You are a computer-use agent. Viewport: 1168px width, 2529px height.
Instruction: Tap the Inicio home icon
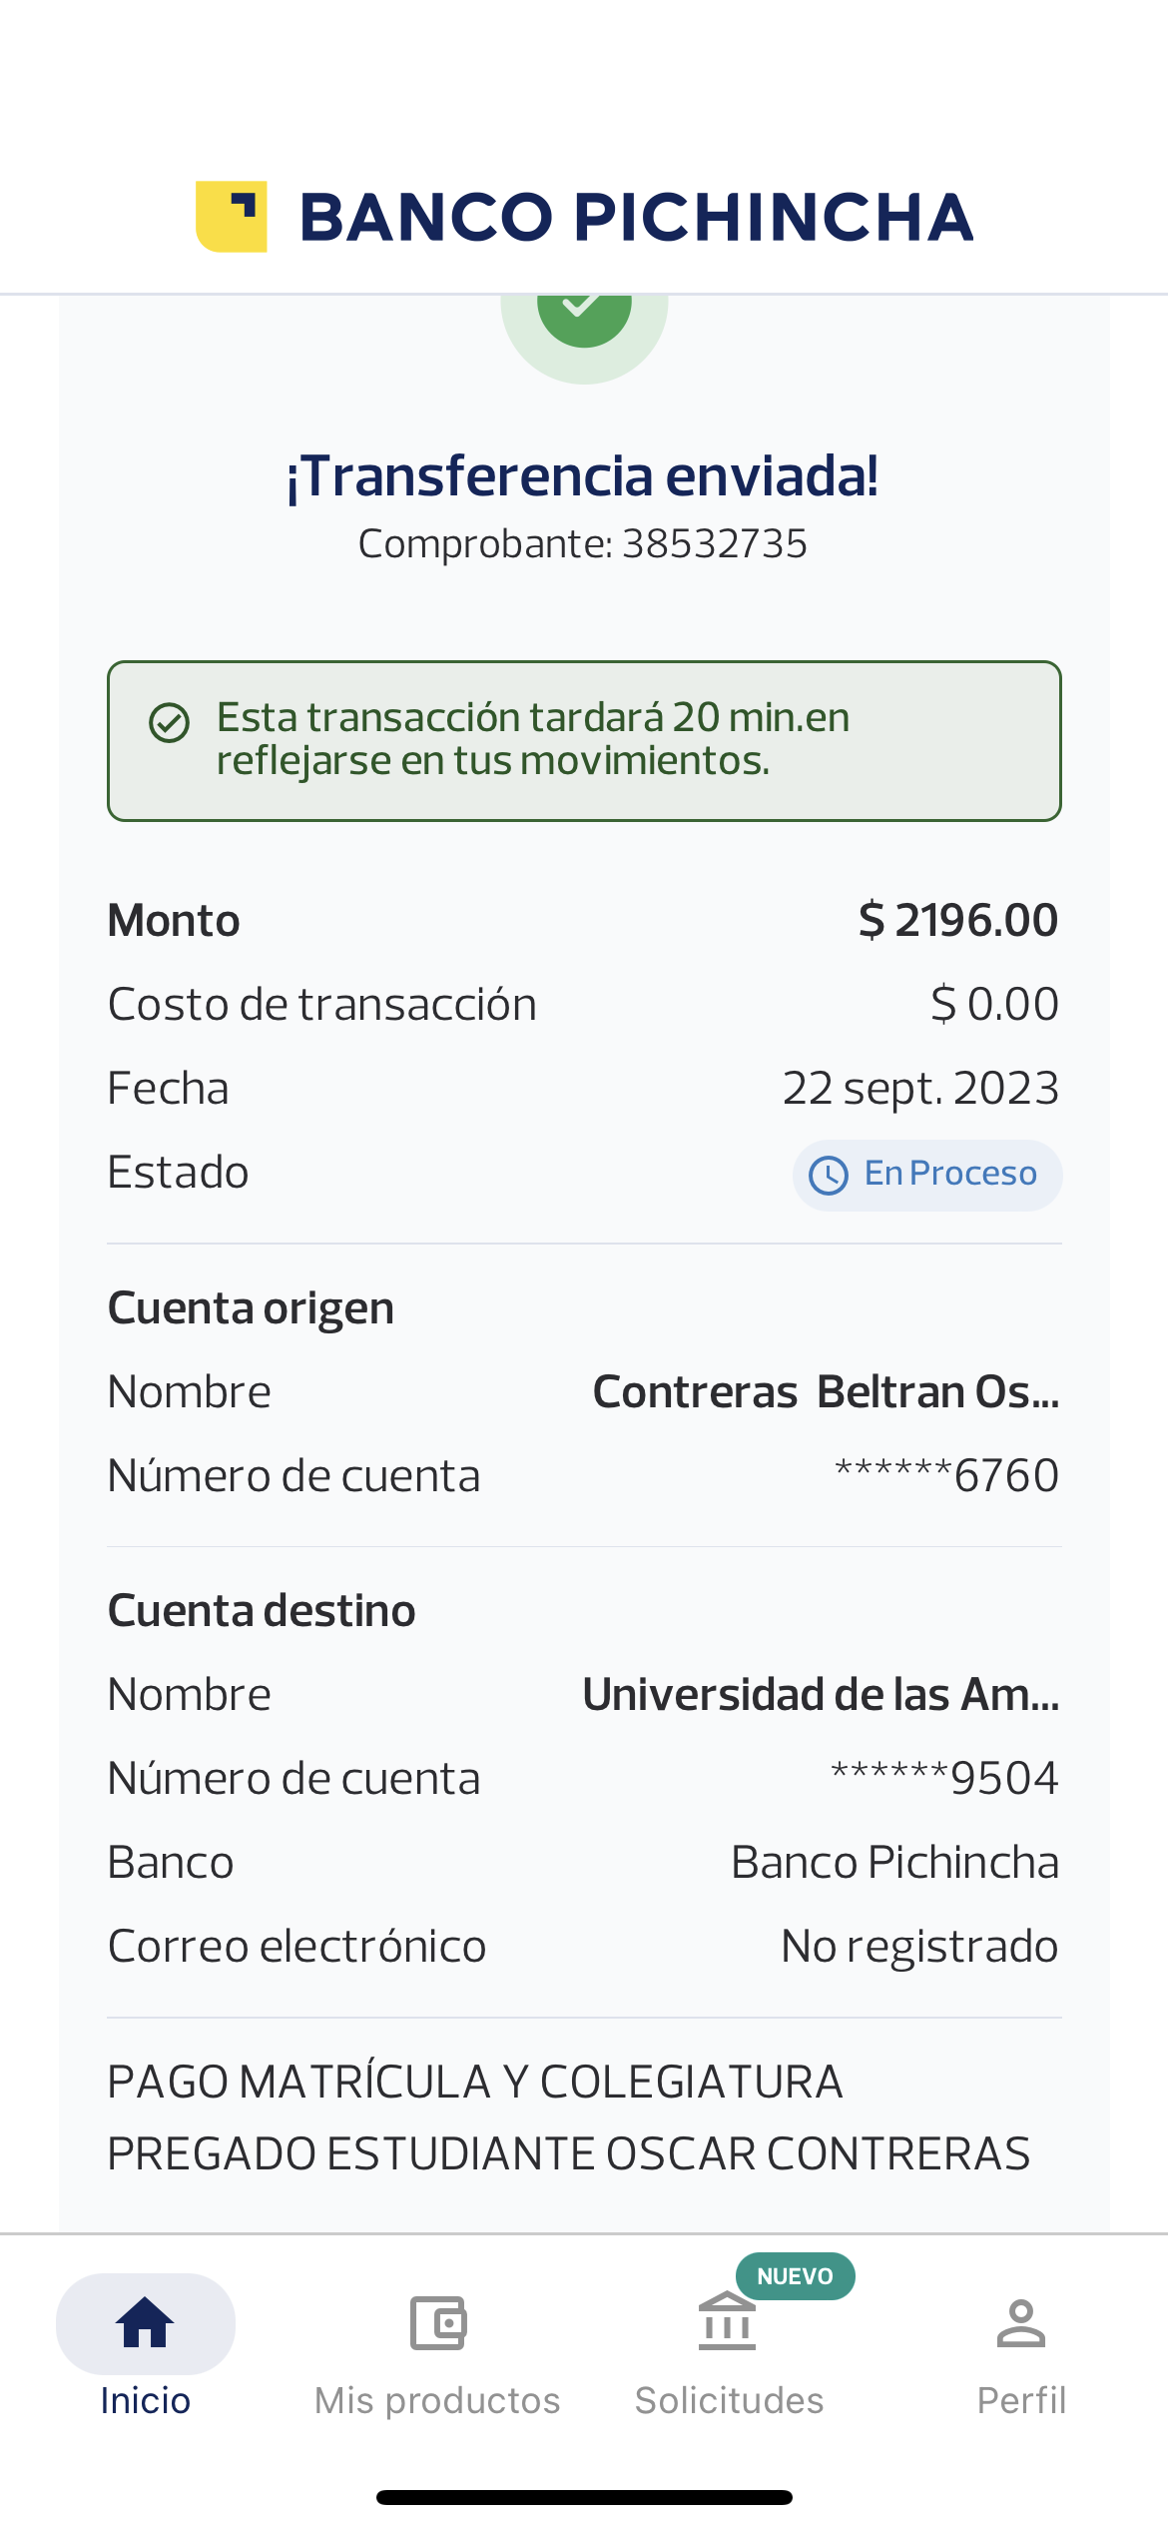pyautogui.click(x=146, y=2322)
